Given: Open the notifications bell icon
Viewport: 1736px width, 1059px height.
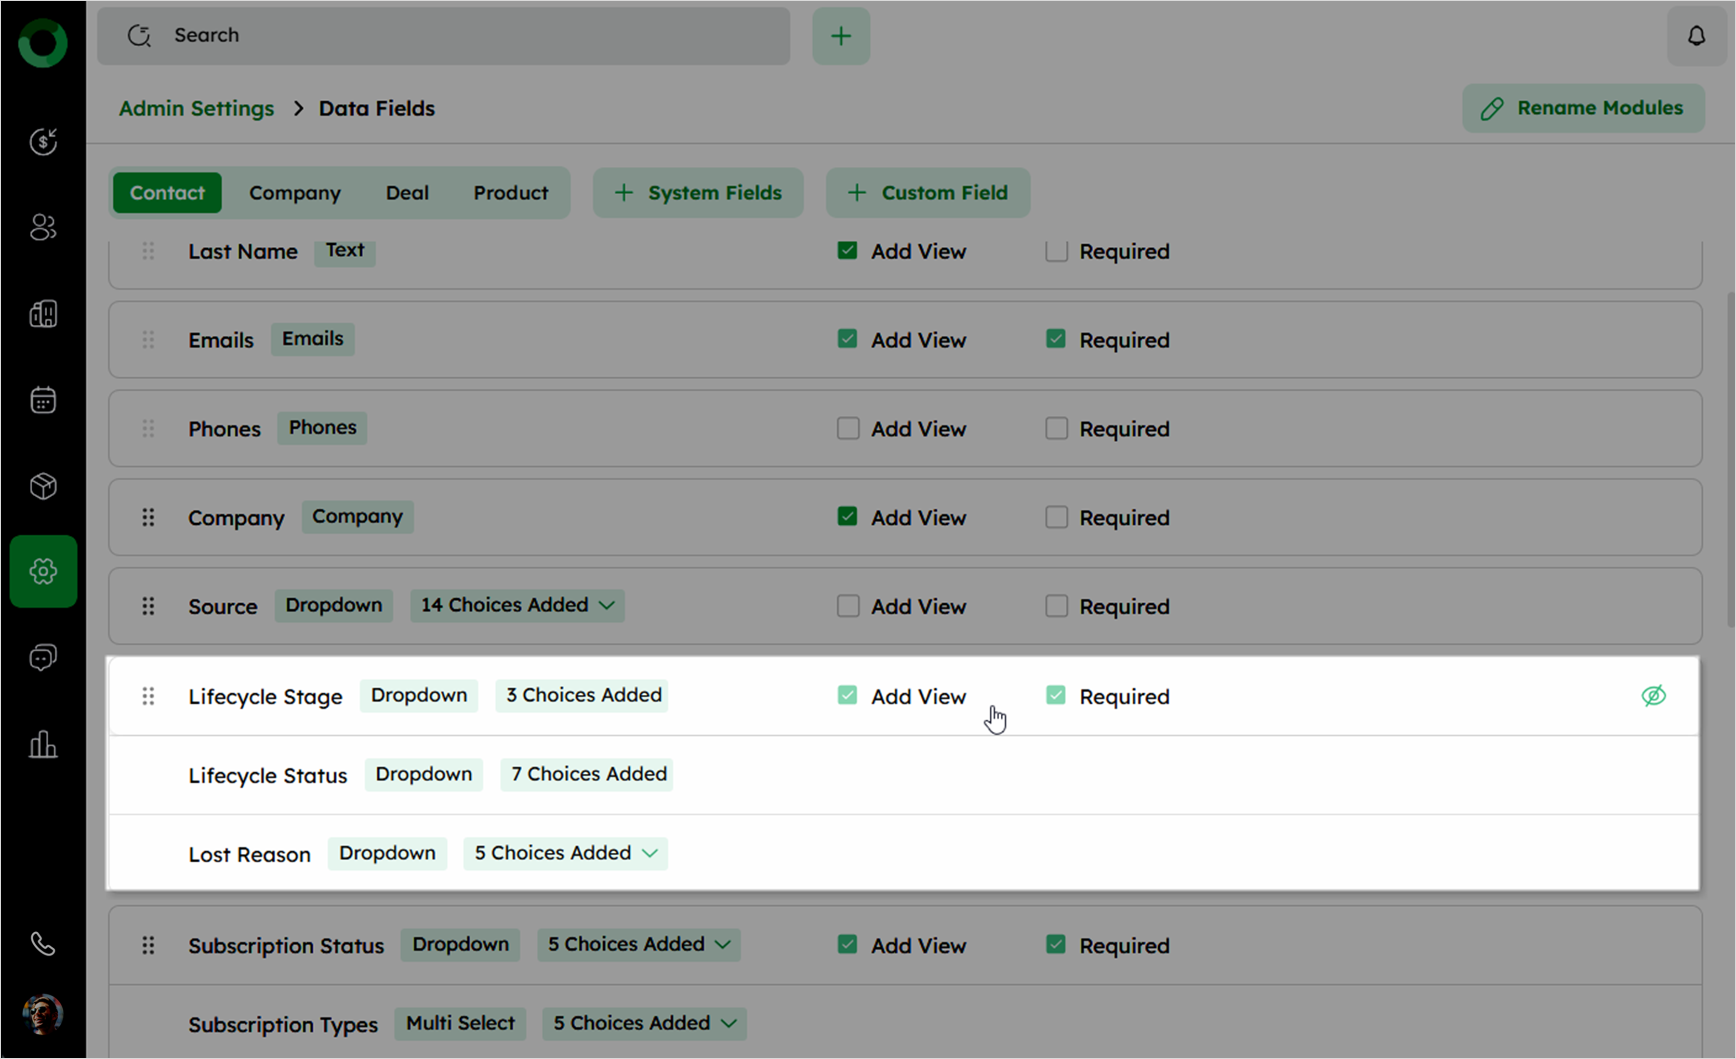Looking at the screenshot, I should [1696, 36].
